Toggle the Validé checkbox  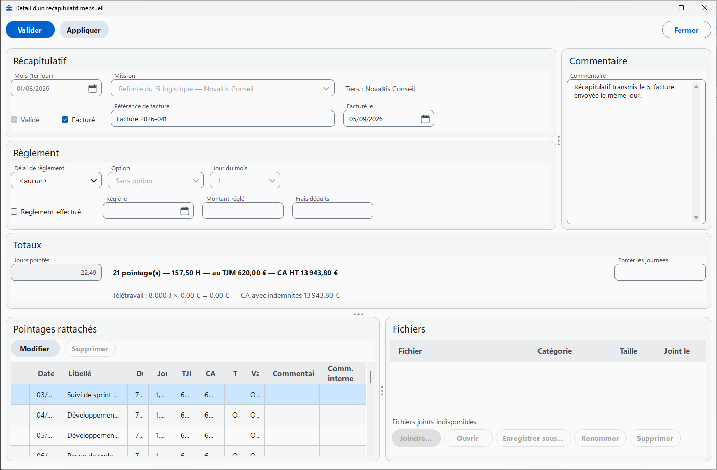pos(14,120)
